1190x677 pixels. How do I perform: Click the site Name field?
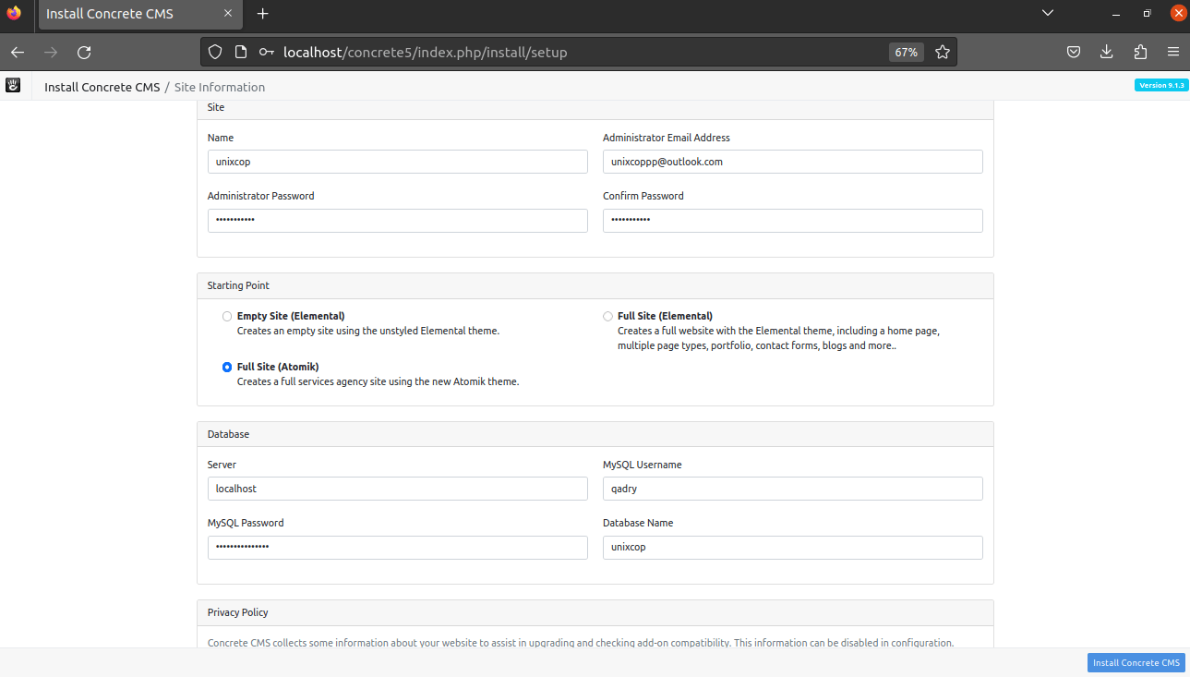click(397, 162)
